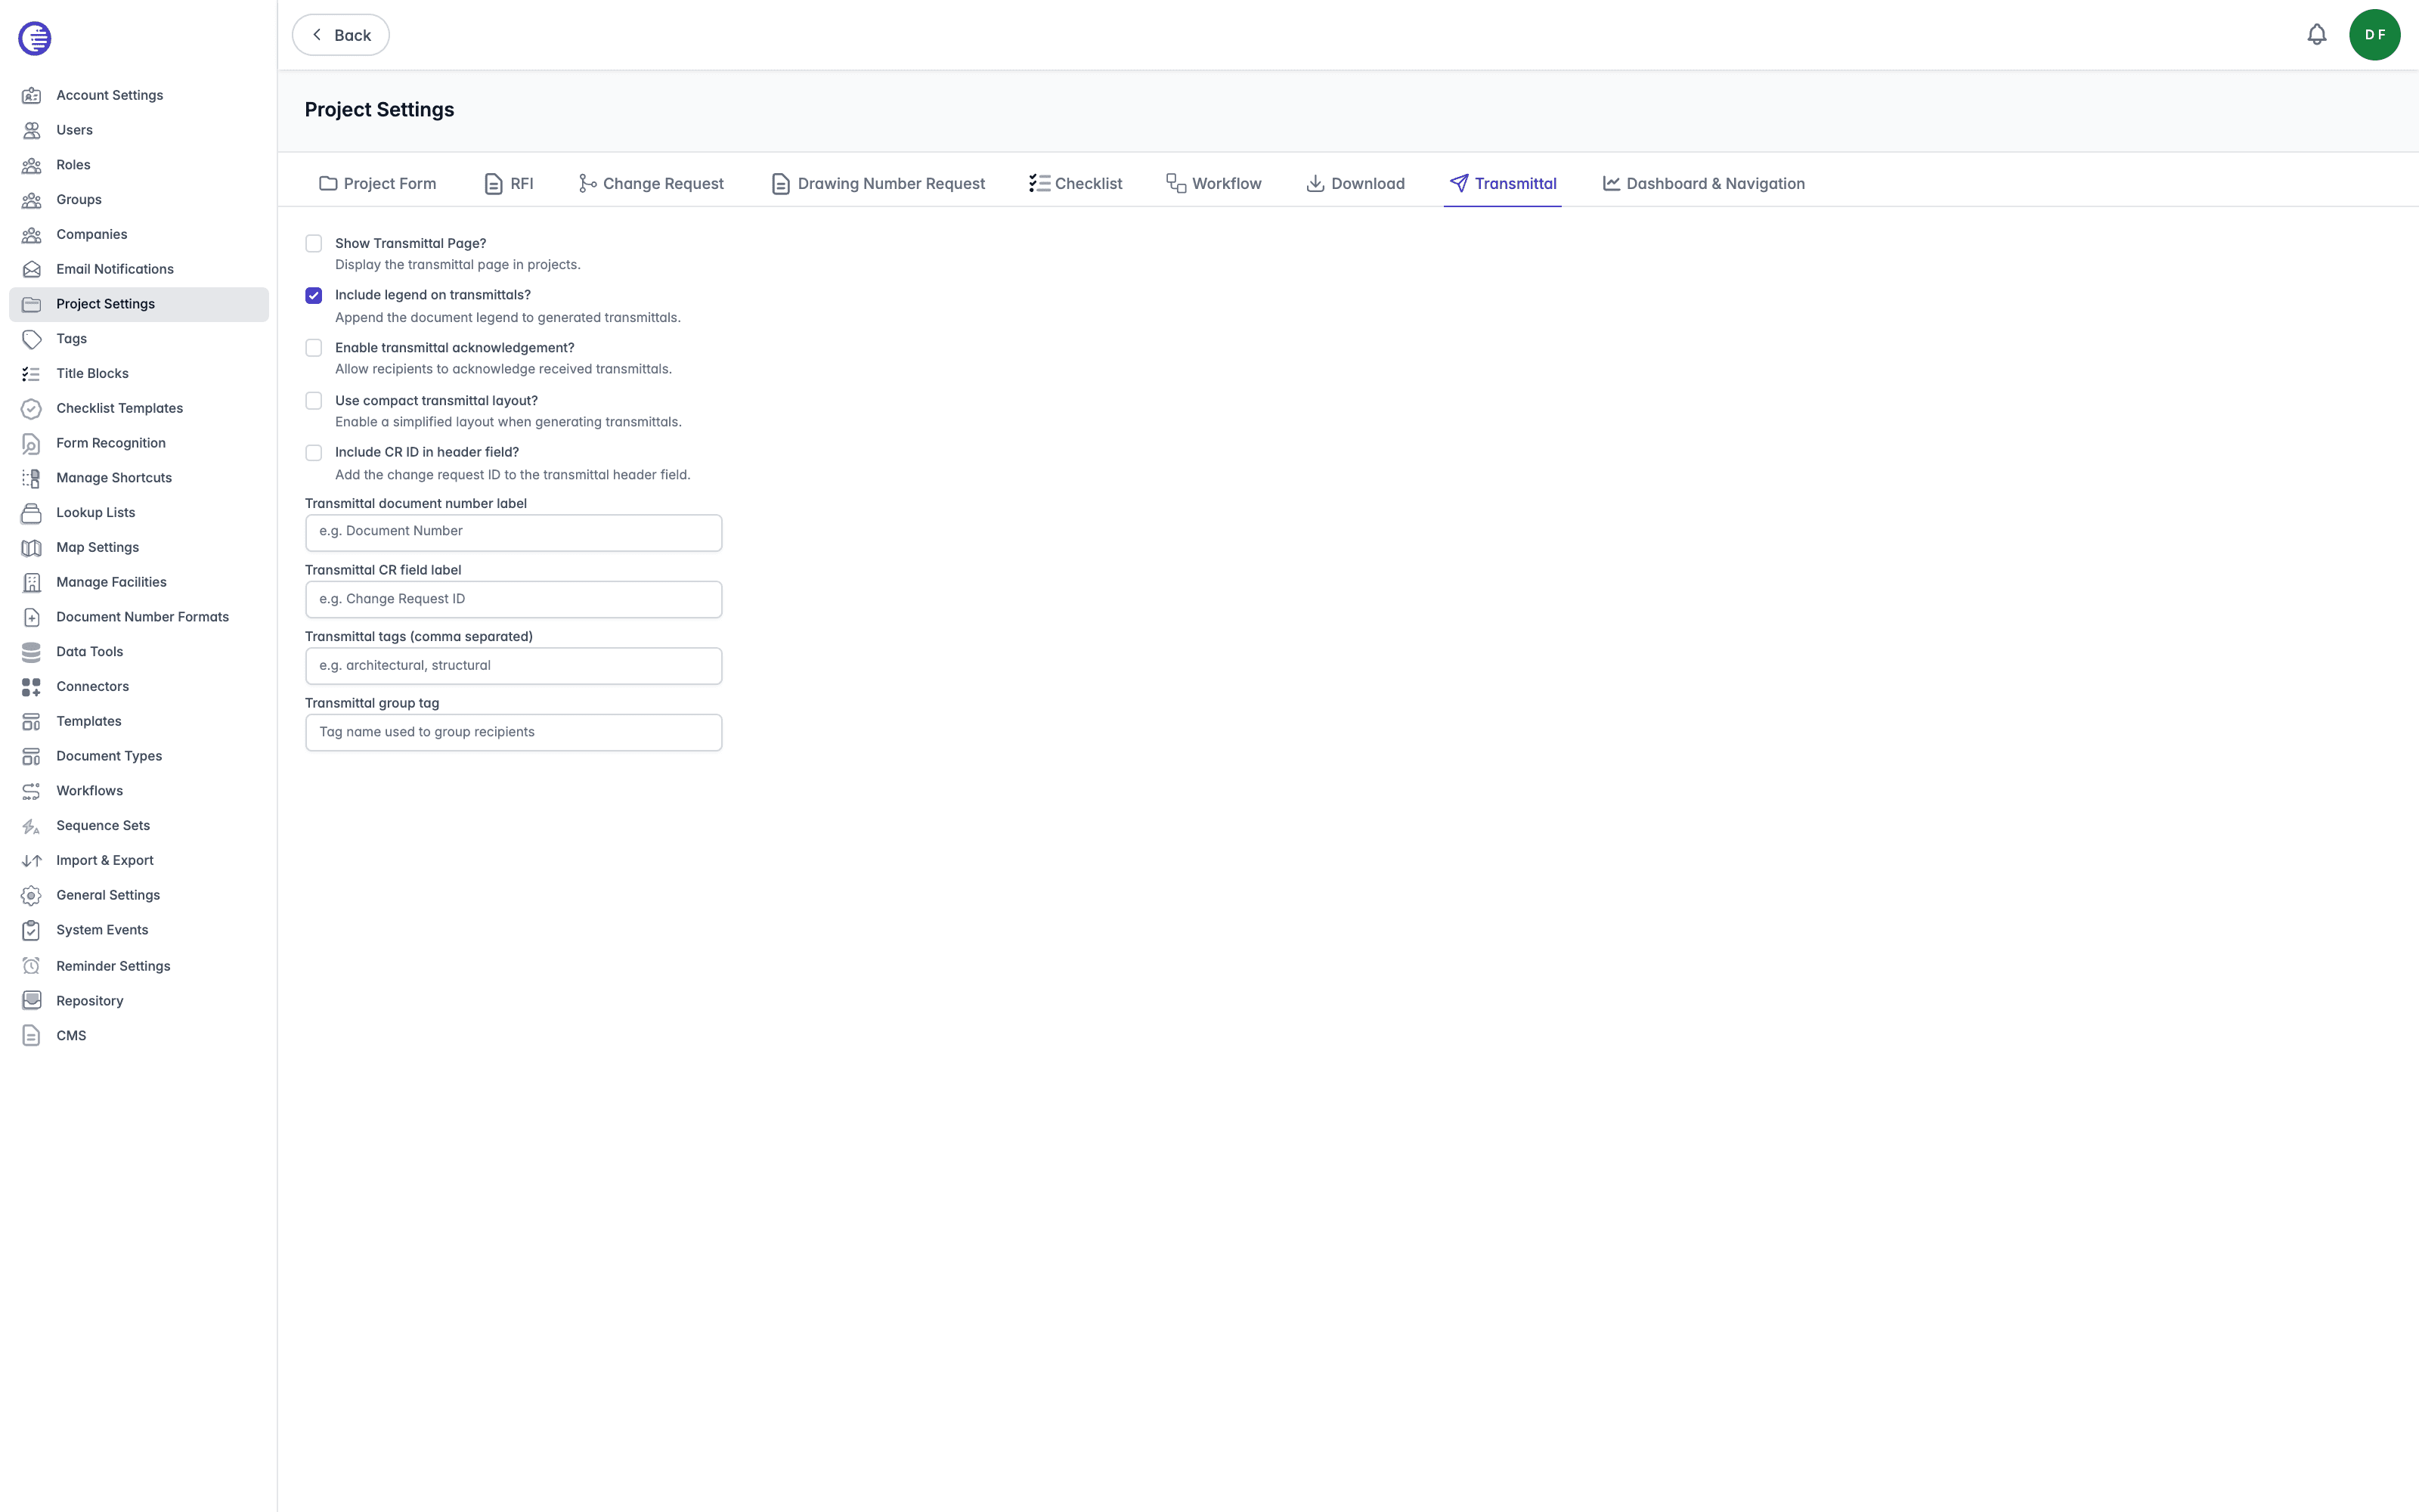Click the Checklist Templates check icon
Viewport: 2419px width, 1512px height.
coord(32,408)
